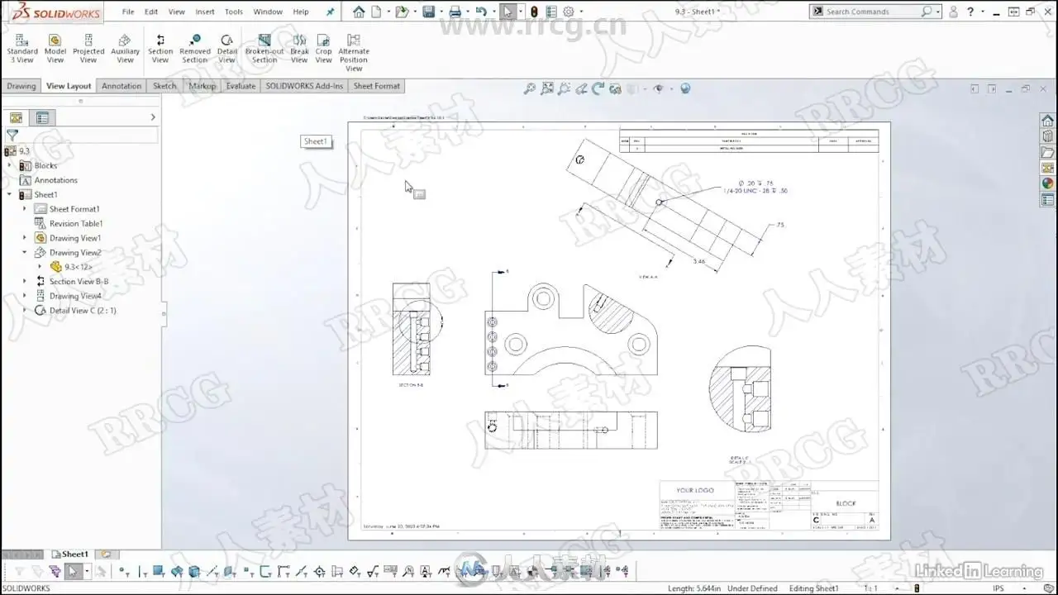Open the user login icon
This screenshot has width=1058, height=595.
click(953, 12)
